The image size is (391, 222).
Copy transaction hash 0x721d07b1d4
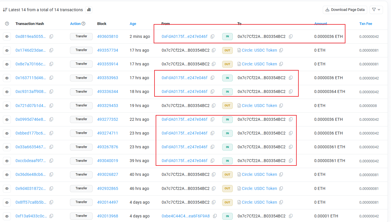[x=51, y=106]
